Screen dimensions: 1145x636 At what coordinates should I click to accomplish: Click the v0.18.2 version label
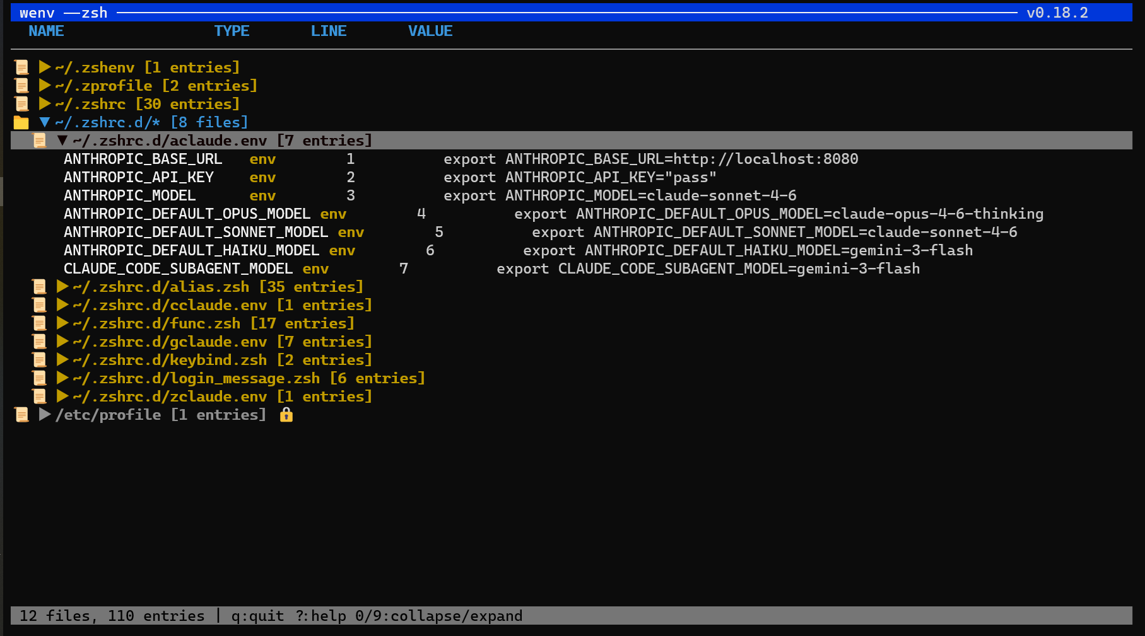(1057, 13)
